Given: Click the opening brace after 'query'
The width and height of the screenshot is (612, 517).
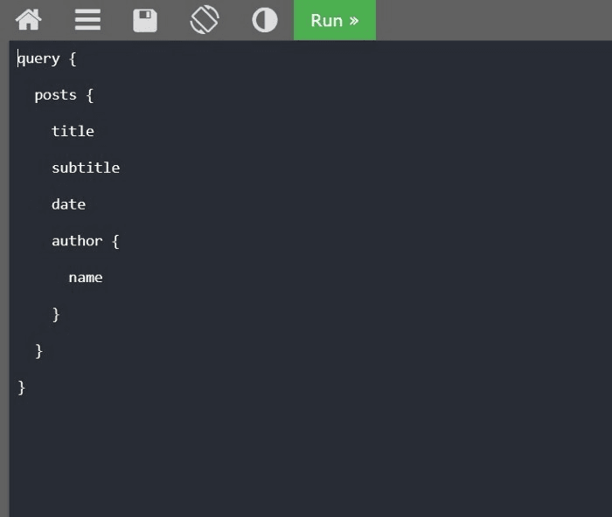Looking at the screenshot, I should point(73,59).
